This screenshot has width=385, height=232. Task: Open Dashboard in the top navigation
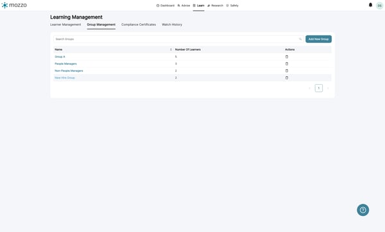pos(166,5)
